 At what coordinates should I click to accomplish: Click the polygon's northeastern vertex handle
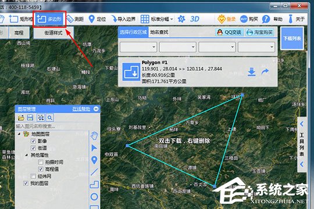[242, 95]
